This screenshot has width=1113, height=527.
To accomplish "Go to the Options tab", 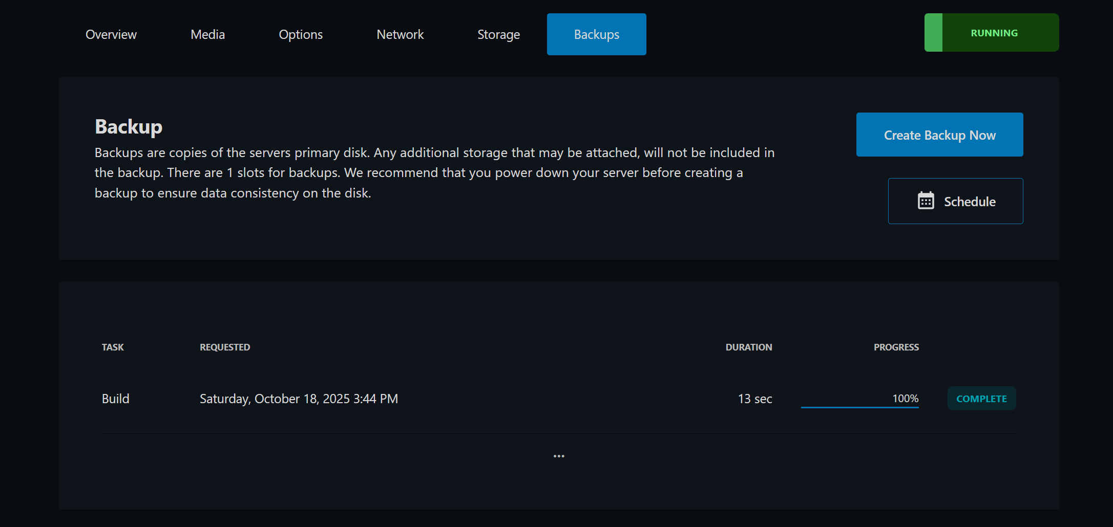I will (x=301, y=34).
